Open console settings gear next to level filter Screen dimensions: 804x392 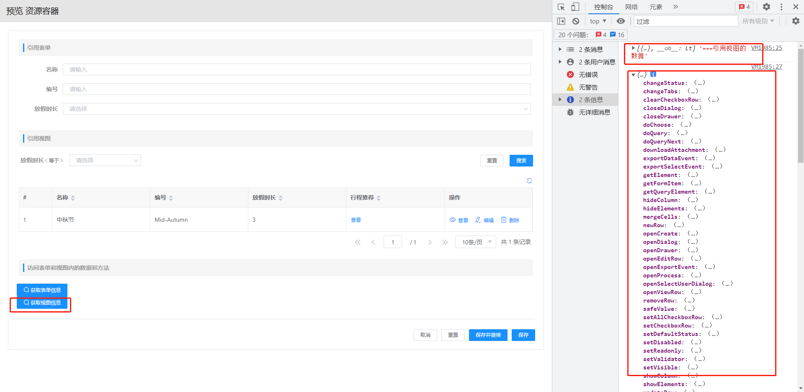click(x=796, y=21)
